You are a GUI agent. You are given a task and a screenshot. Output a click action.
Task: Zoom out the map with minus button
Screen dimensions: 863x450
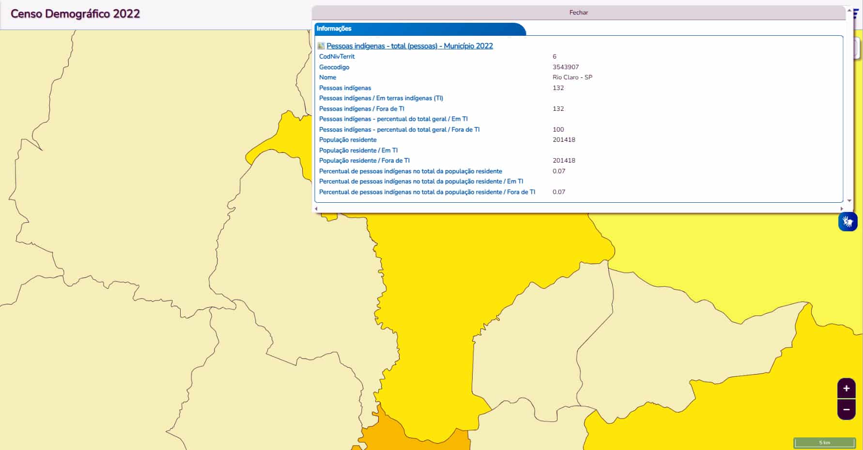846,410
